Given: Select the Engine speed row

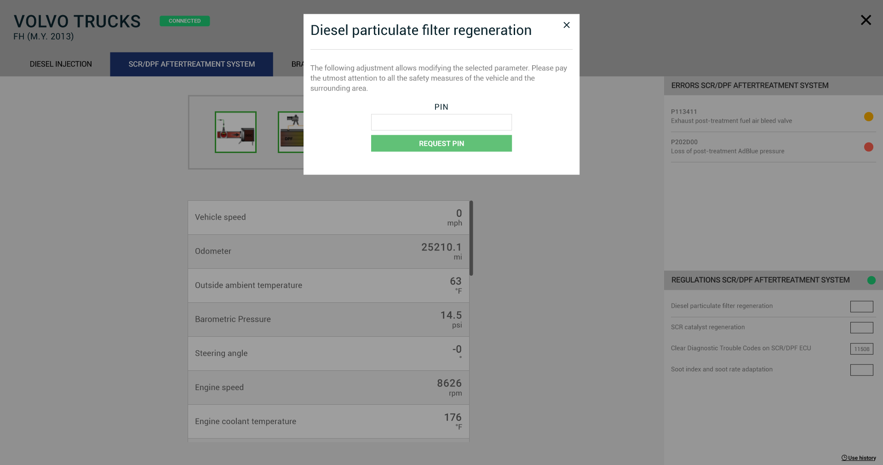Looking at the screenshot, I should tap(328, 388).
